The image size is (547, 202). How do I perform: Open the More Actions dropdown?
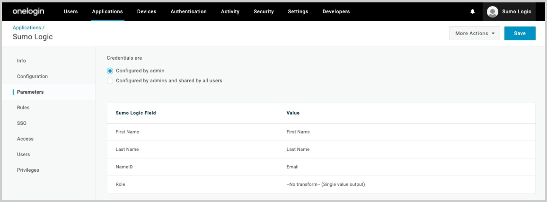click(475, 34)
